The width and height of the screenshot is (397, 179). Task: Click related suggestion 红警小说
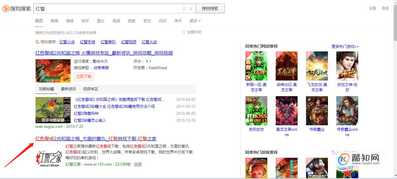point(67,42)
